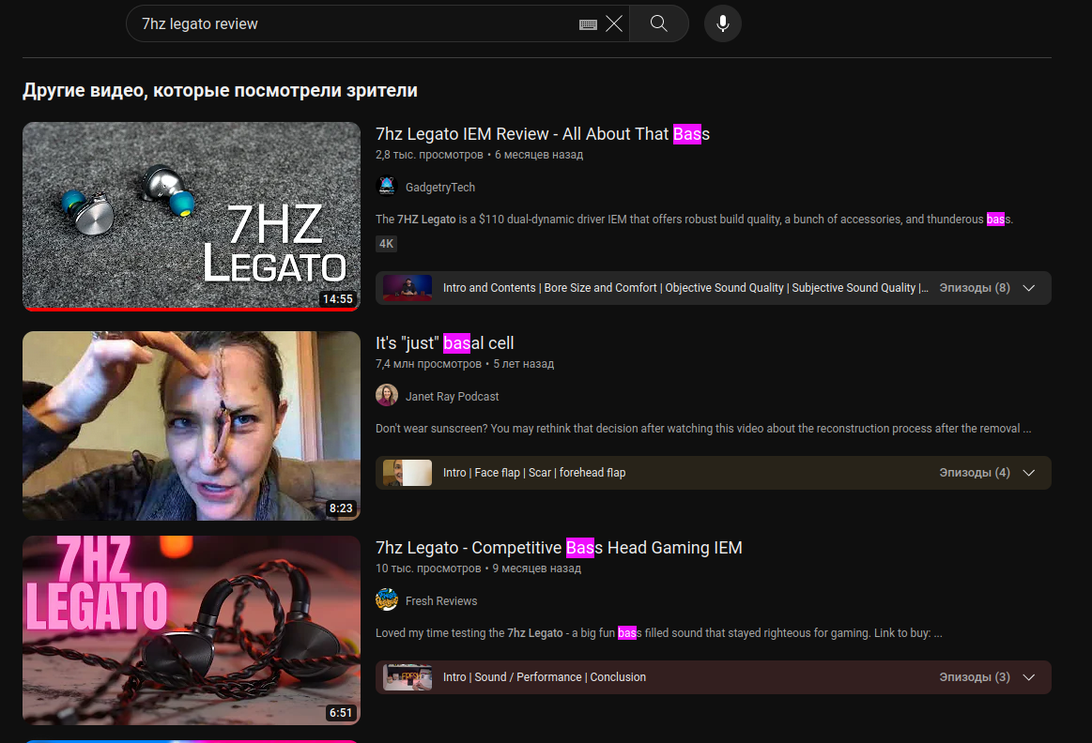Go to Fresh Reviews channel name

(441, 601)
